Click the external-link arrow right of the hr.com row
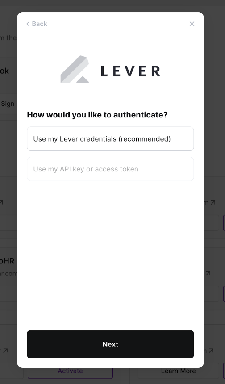This screenshot has height=384, width=225. (x=208, y=273)
